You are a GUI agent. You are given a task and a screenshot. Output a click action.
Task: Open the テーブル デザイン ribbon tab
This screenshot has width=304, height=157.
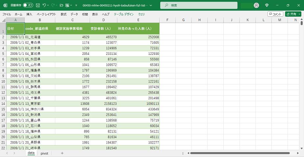(124, 14)
